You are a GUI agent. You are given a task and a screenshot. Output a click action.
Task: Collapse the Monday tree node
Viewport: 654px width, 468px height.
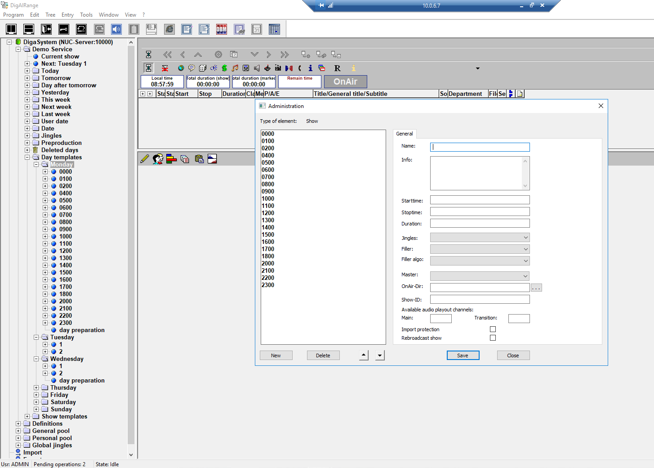(x=36, y=165)
